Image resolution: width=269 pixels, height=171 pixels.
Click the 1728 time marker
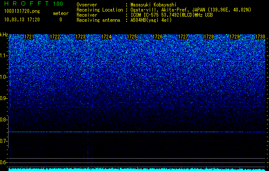click(x=209, y=37)
